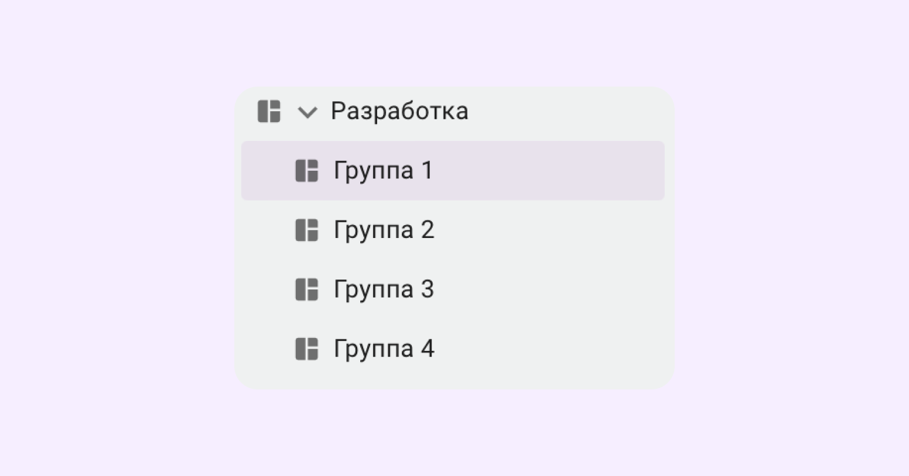The image size is (909, 476).
Task: Click the highlighted row's empty area right of "Группа 1"
Action: (x=551, y=171)
